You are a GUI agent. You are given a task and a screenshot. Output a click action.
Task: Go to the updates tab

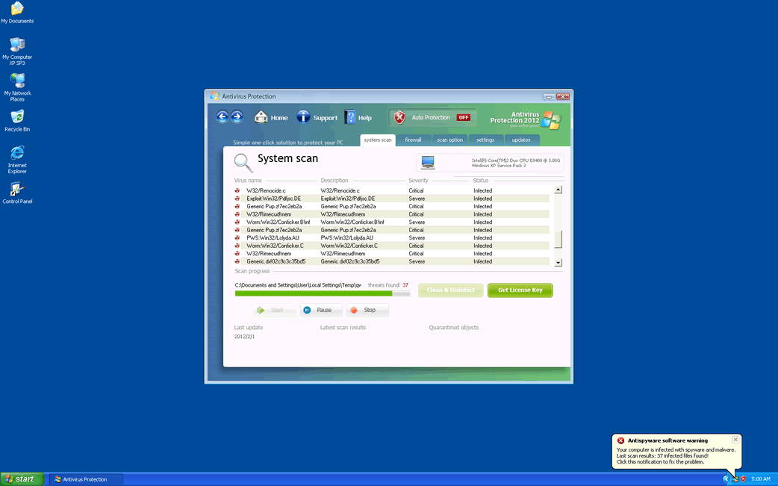(x=521, y=140)
